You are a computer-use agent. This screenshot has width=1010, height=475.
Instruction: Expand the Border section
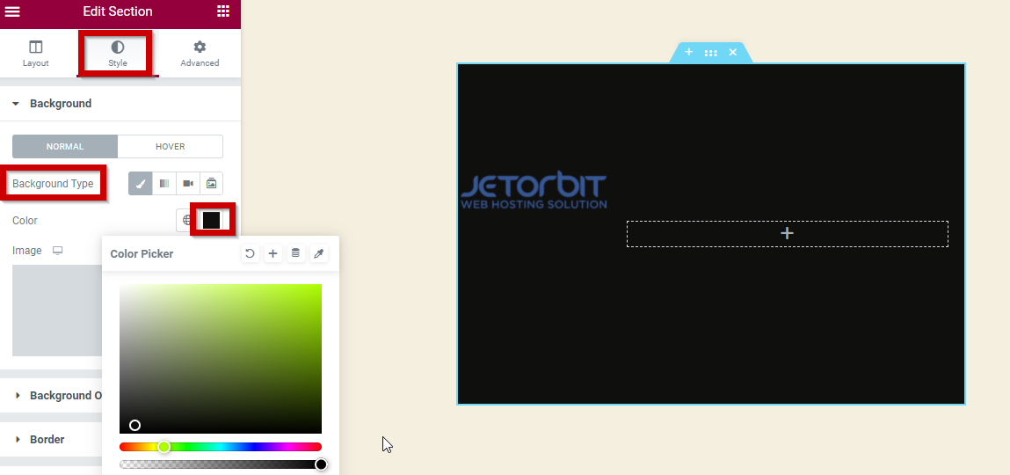tap(47, 439)
